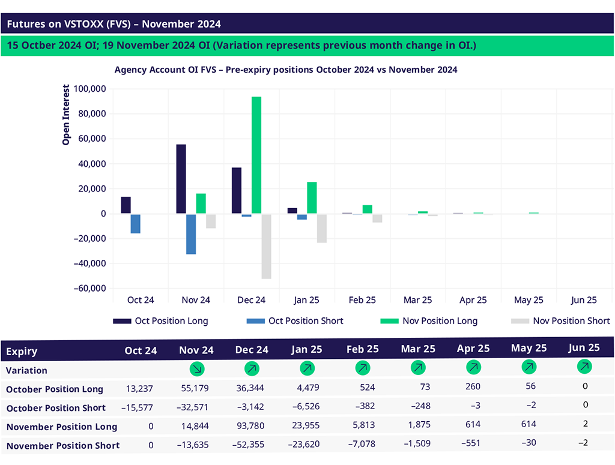This screenshot has height=465, width=615.
Task: Click the tallest green bar for Dec 24
Action: point(256,155)
